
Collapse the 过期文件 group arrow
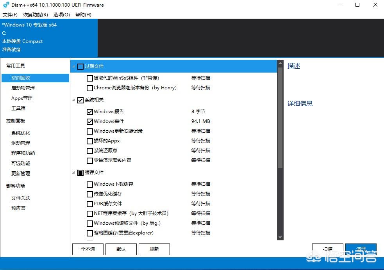[73, 66]
